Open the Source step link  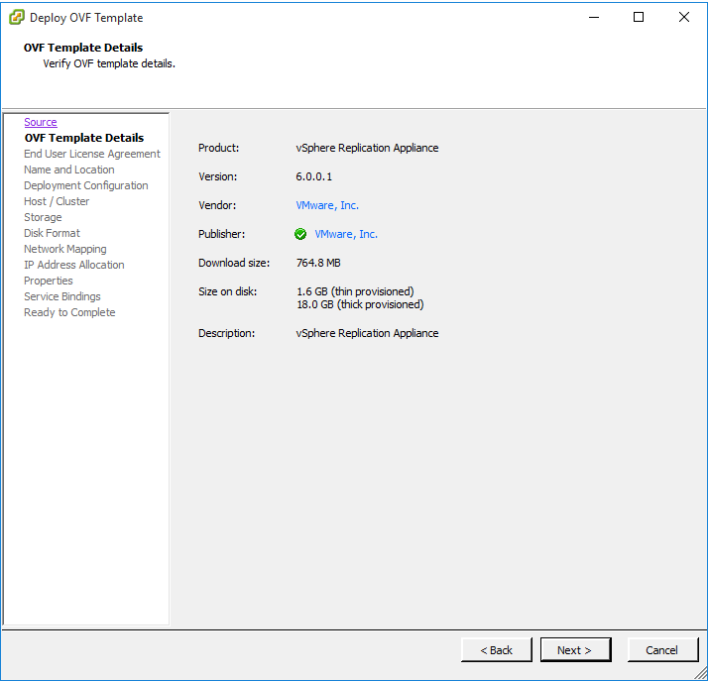pyautogui.click(x=41, y=122)
